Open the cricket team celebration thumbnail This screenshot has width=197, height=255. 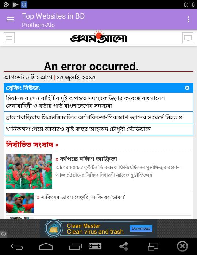tap(29, 172)
